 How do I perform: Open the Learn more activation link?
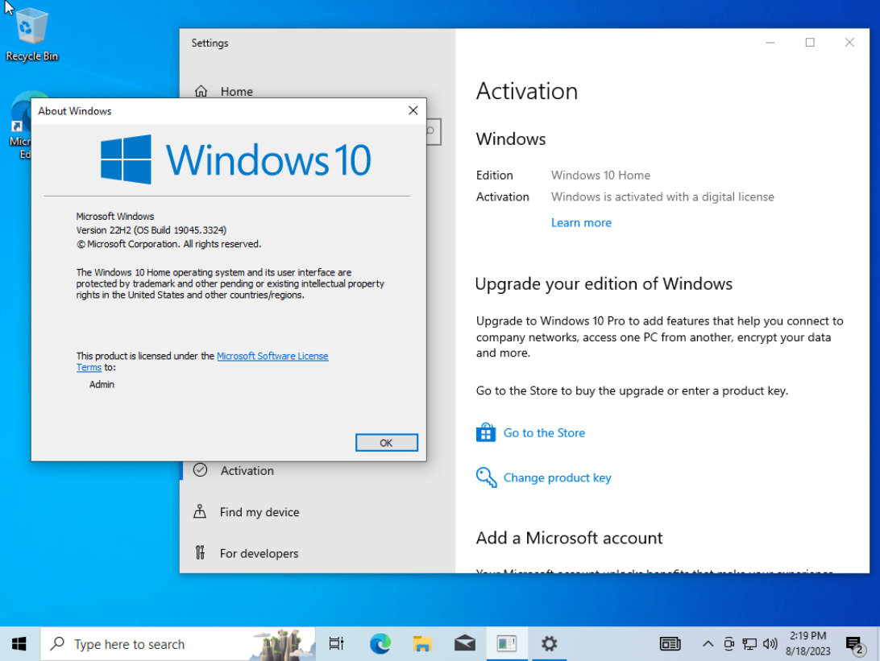(581, 222)
